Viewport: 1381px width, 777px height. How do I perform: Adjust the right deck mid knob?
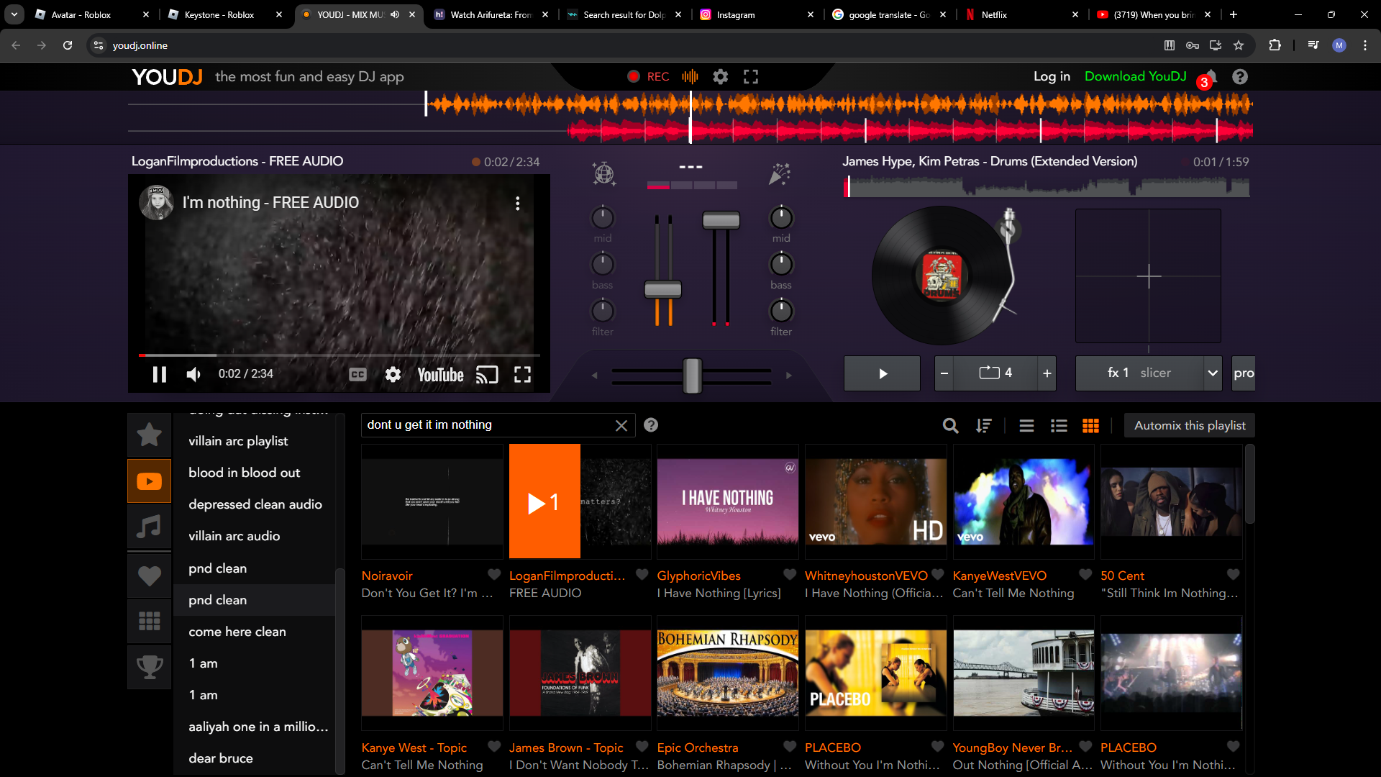pyautogui.click(x=781, y=217)
